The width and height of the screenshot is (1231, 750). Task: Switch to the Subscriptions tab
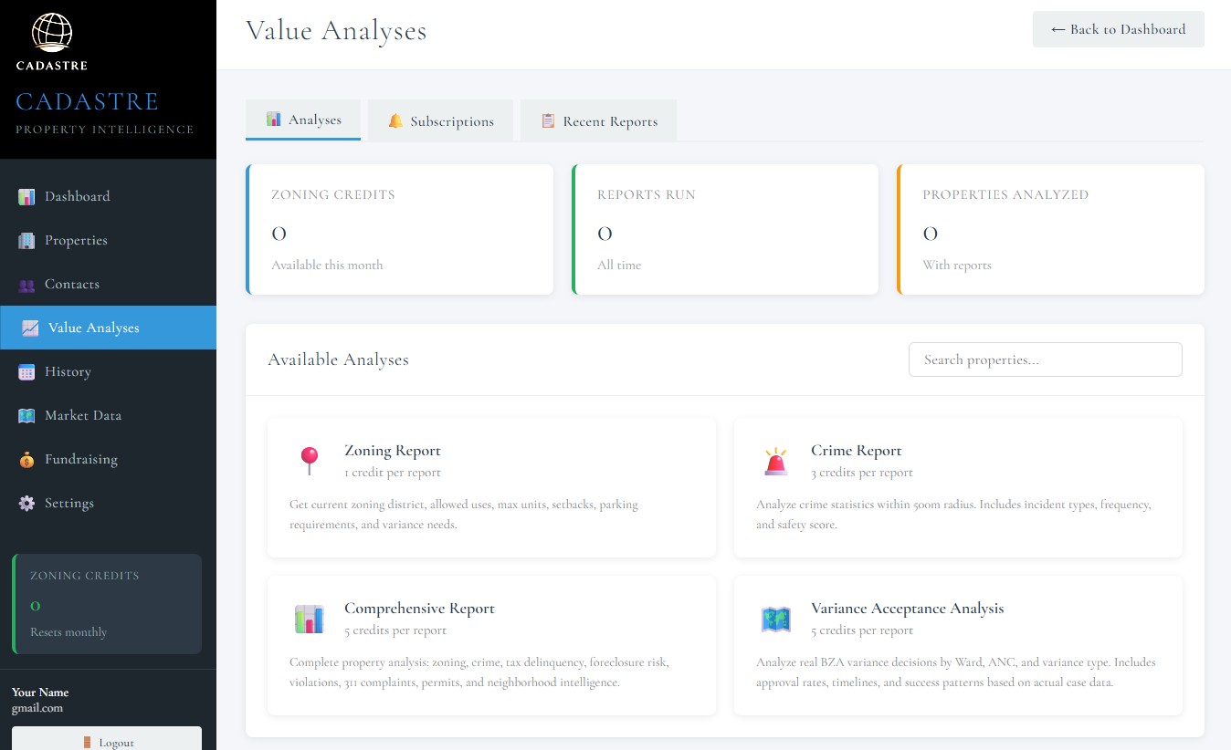(441, 120)
